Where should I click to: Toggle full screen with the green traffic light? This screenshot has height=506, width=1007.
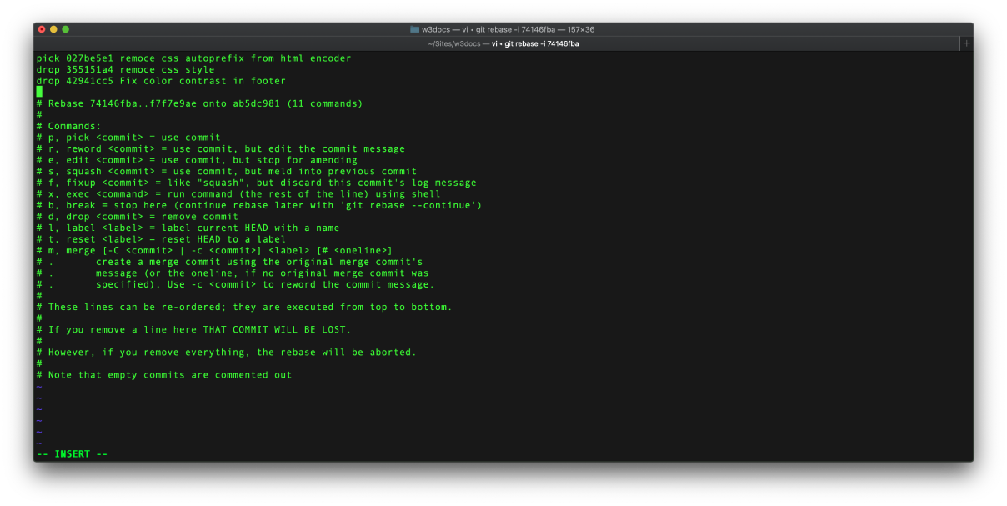coord(63,28)
